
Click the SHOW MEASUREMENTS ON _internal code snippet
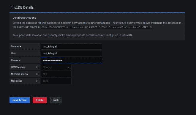pos(62,27)
